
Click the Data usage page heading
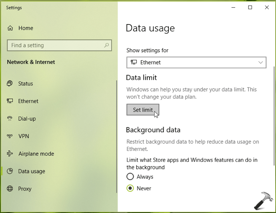(x=150, y=28)
